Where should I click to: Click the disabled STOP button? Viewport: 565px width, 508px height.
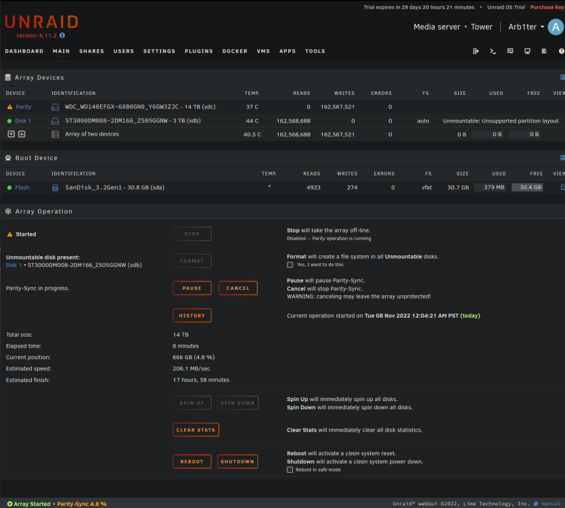192,234
